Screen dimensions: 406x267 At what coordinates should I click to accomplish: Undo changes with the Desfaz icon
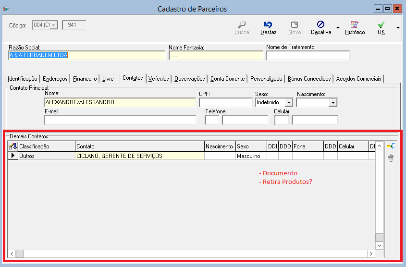coord(268,24)
